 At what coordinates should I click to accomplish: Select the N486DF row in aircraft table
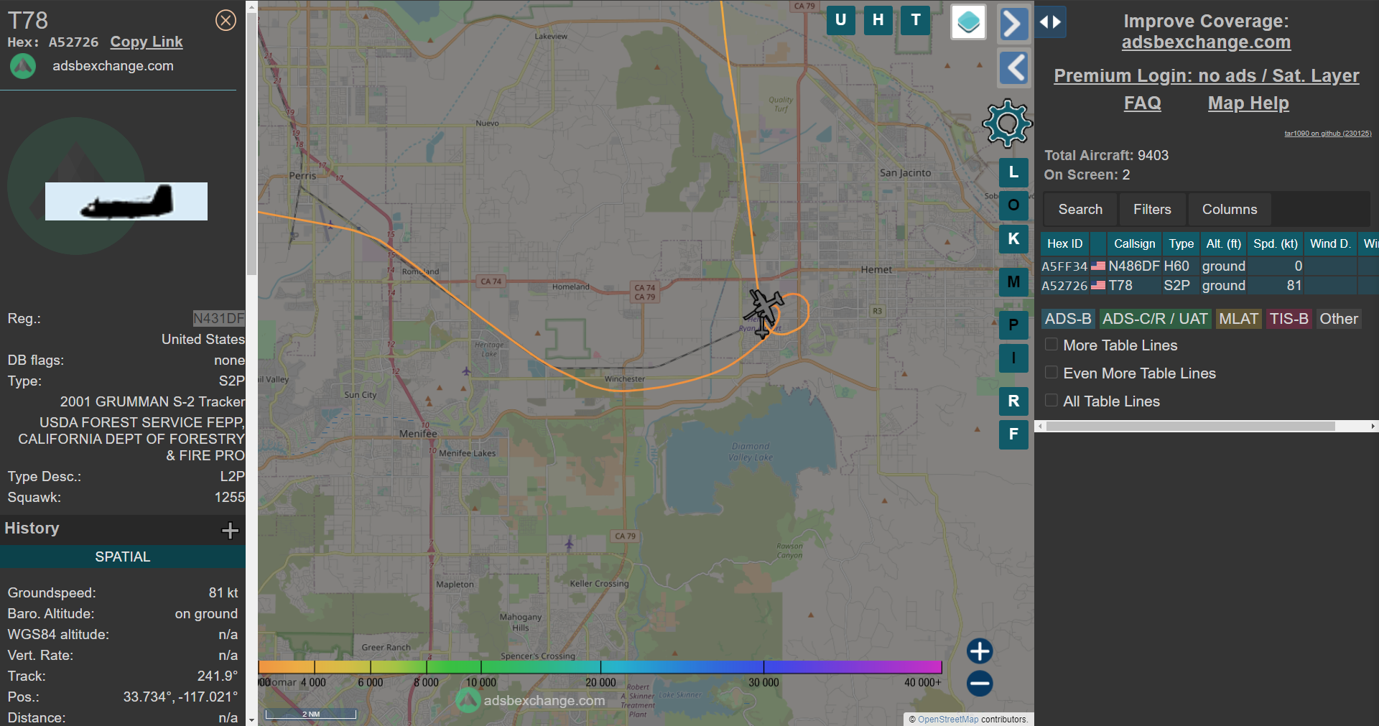pyautogui.click(x=1209, y=266)
